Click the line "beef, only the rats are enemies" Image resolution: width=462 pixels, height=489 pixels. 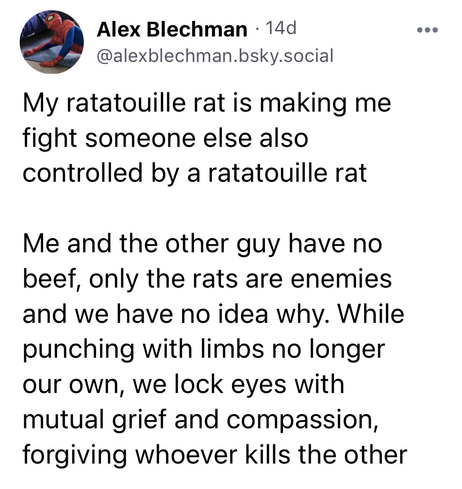point(207,279)
